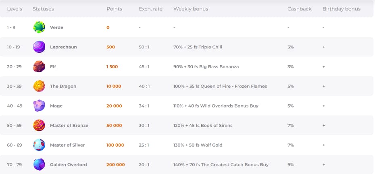The width and height of the screenshot is (375, 174).
Task: Click The Dragon golden planet icon
Action: tap(39, 86)
